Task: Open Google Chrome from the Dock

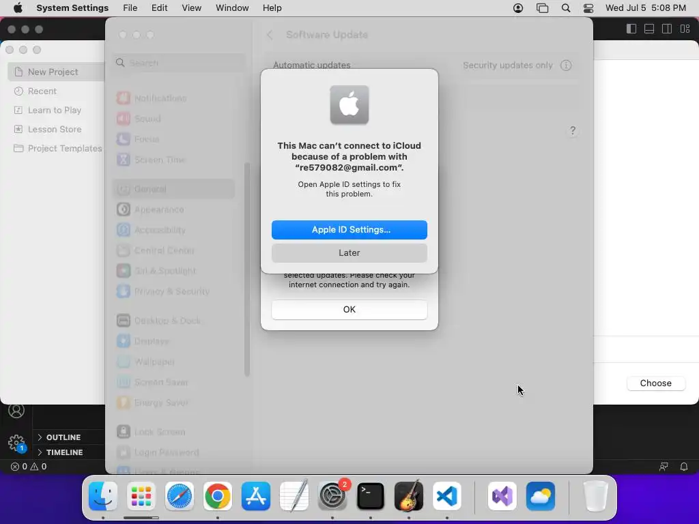Action: coord(218,496)
